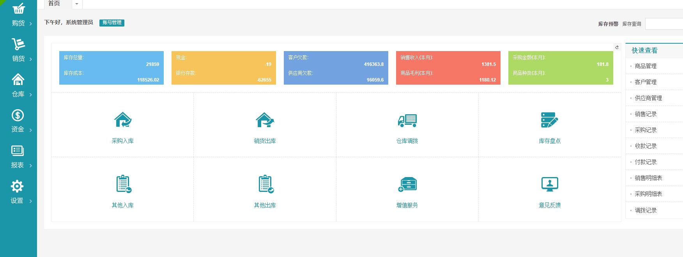
Task: Click the 其他出库 clipboard icon
Action: 265,184
